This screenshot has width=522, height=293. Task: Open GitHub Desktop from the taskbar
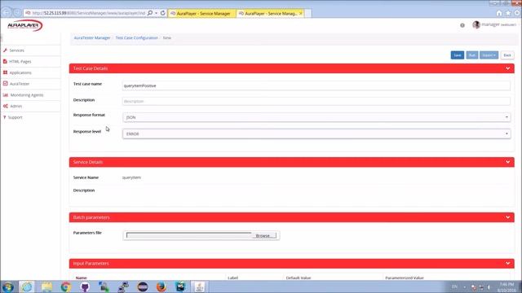(x=85, y=286)
